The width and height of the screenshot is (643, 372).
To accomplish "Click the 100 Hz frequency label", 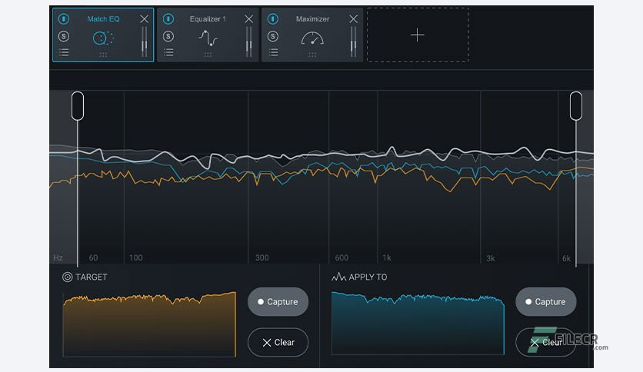I will tap(135, 257).
